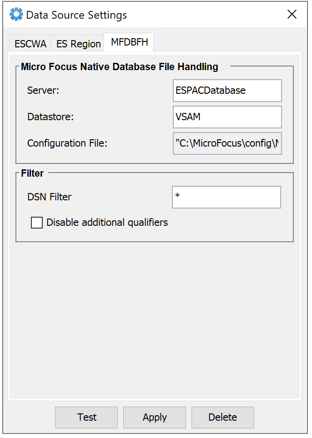Click the Server label
The image size is (312, 438).
click(x=43, y=91)
